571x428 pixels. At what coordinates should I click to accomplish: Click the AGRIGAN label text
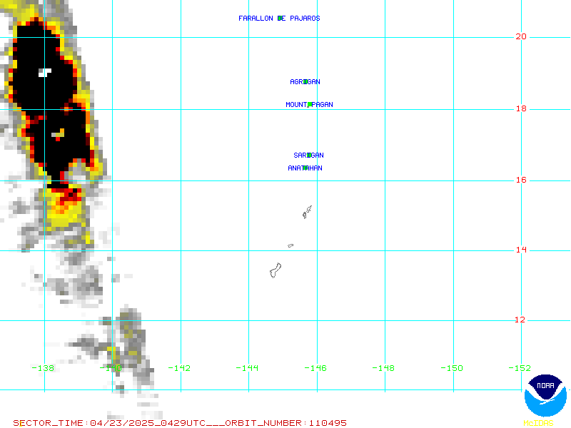coord(305,82)
